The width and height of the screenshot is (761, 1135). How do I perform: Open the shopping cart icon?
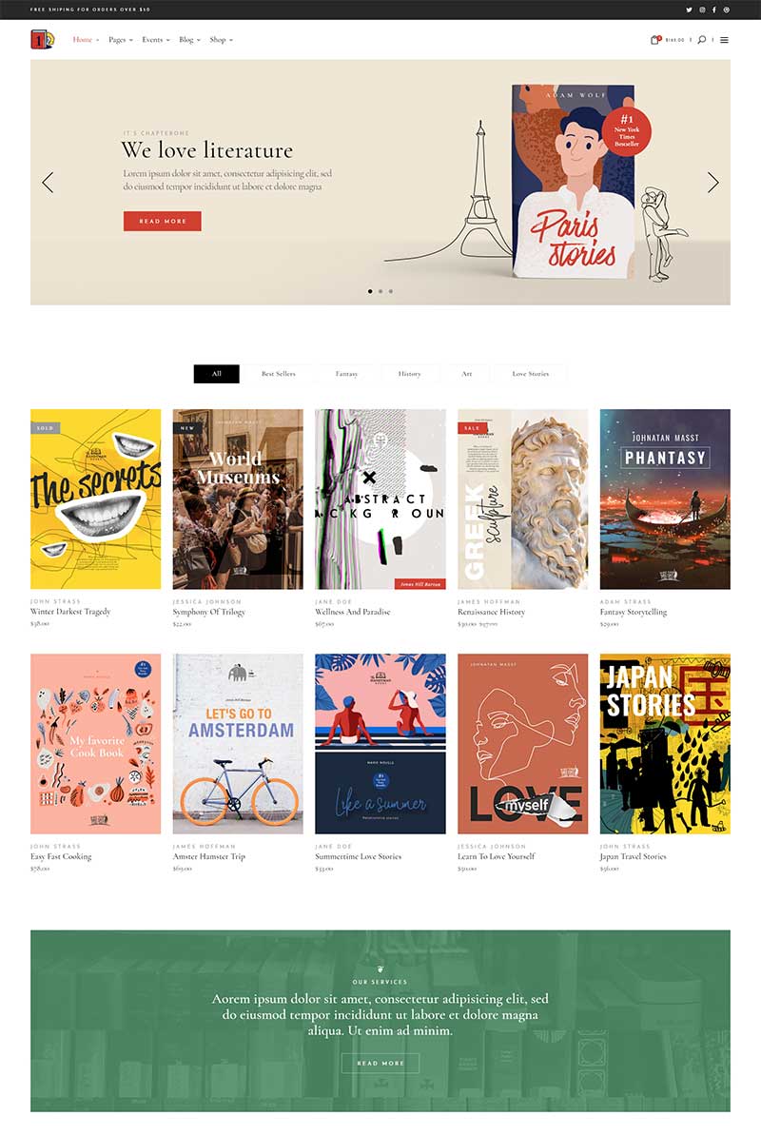click(655, 40)
